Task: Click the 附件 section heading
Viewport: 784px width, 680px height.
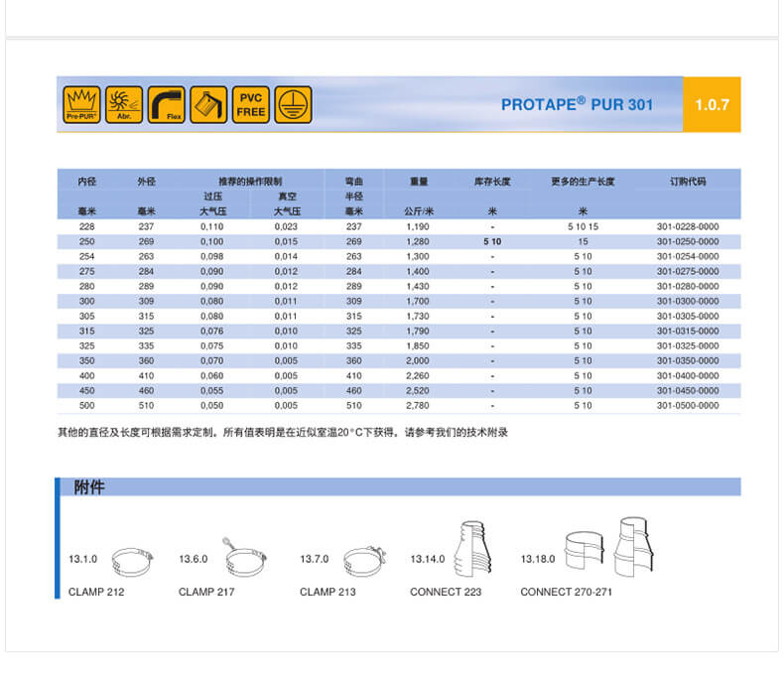Action: click(x=89, y=487)
